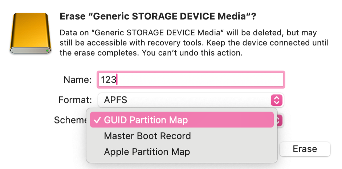The width and height of the screenshot is (342, 169).
Task: Place cursor on the "123" text
Action: click(108, 80)
